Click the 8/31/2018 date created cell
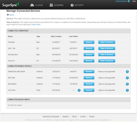137x122 pixels. pos(56,90)
